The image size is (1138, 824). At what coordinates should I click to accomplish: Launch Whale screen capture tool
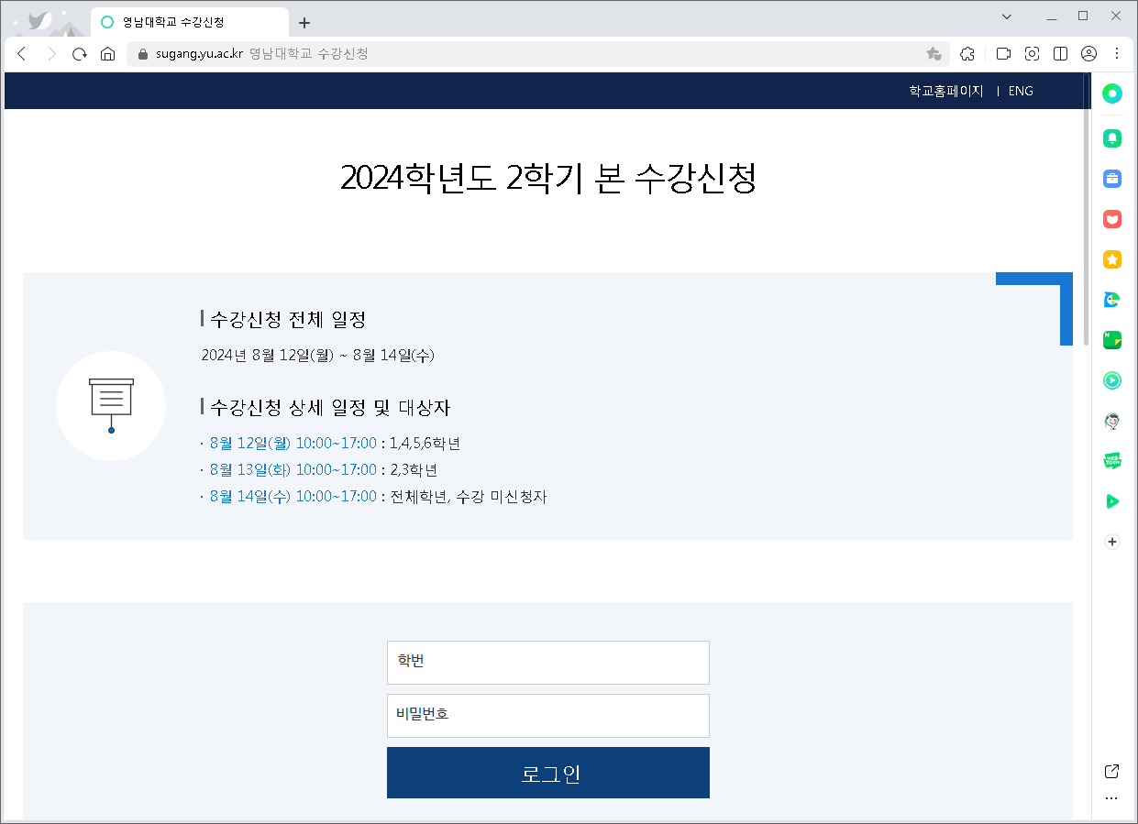pyautogui.click(x=1032, y=54)
